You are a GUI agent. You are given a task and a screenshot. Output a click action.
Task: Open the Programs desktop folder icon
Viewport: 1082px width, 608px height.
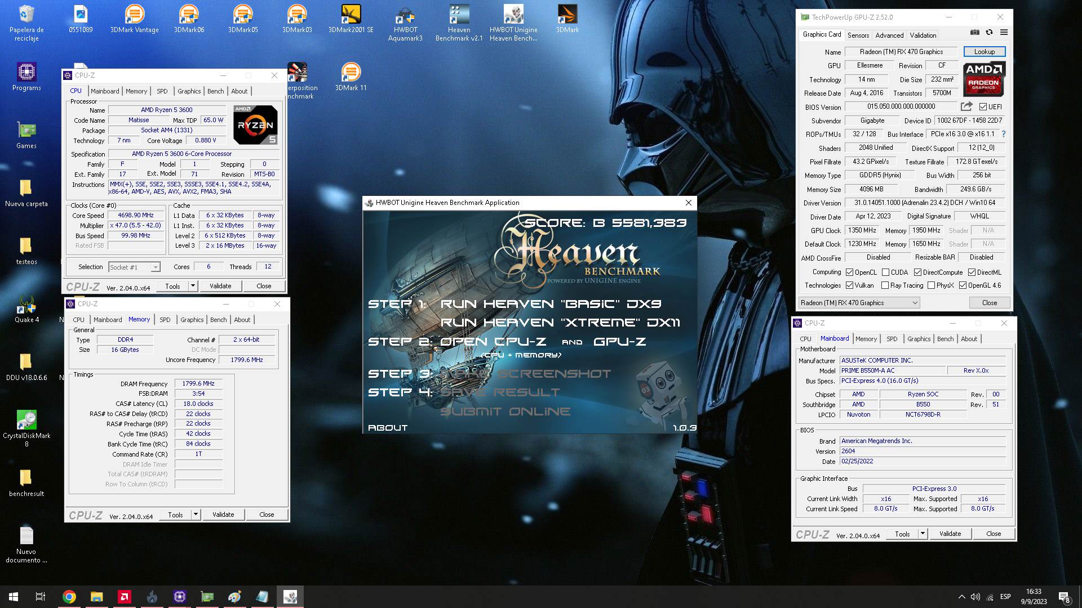click(x=26, y=77)
